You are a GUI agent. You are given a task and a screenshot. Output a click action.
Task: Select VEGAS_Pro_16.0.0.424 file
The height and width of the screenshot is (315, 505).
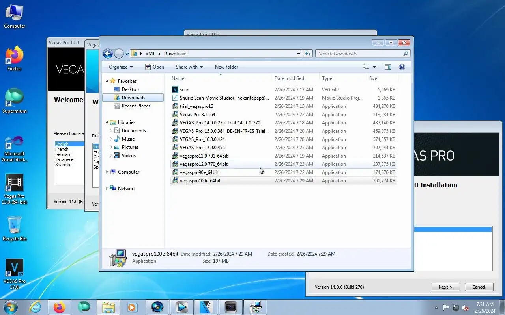pyautogui.click(x=283, y=139)
